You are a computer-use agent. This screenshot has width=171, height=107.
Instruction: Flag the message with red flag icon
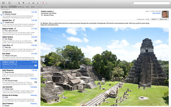tap(43, 3)
